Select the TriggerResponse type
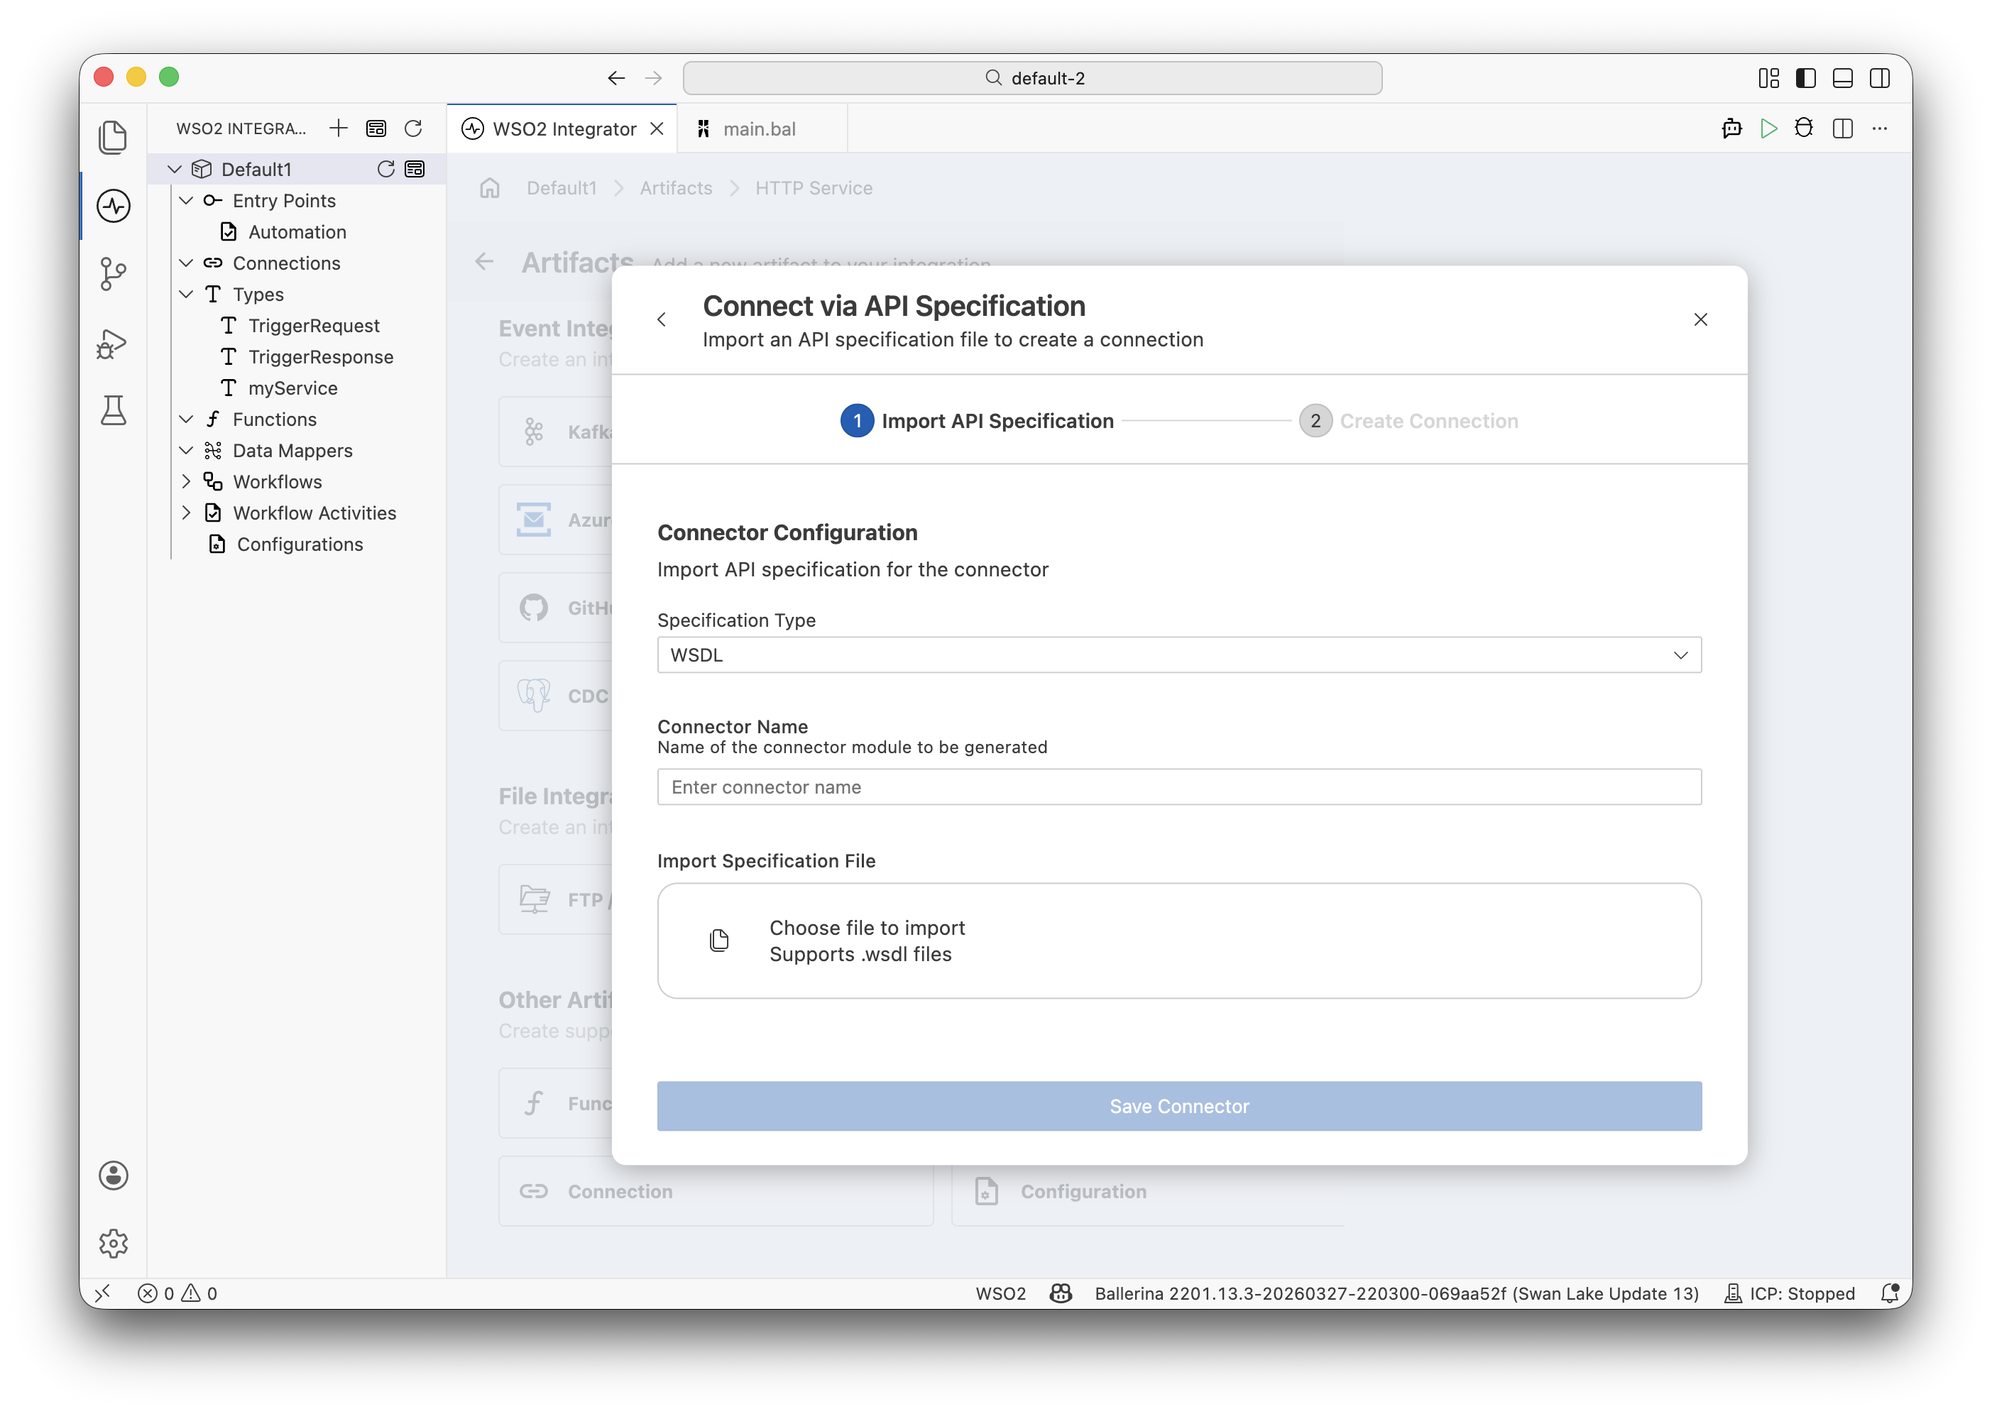The height and width of the screenshot is (1414, 1992). [320, 357]
